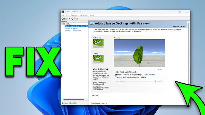Select Use the advanced 3D image settings
The height and width of the screenshot is (115, 205).
point(116,75)
